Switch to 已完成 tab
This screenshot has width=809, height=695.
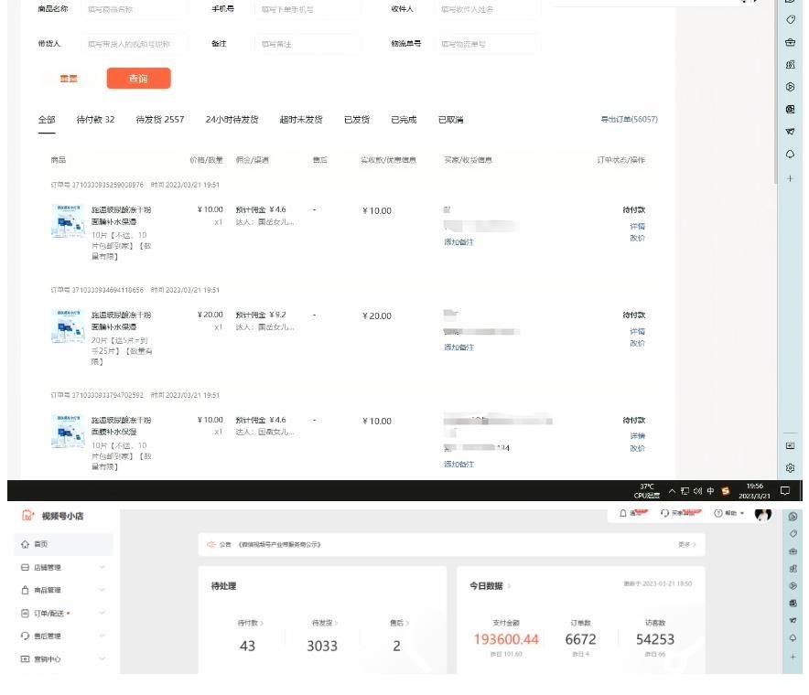coord(404,120)
